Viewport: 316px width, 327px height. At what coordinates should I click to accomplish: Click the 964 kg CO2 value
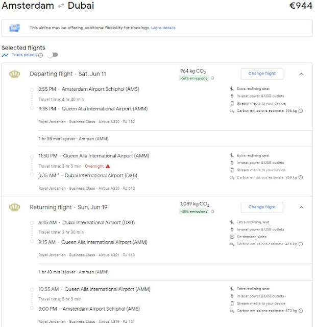click(x=193, y=71)
